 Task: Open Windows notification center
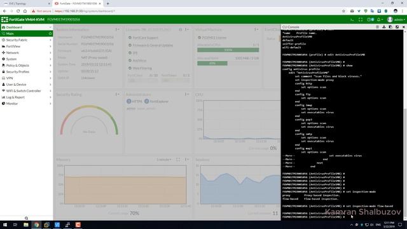400,225
